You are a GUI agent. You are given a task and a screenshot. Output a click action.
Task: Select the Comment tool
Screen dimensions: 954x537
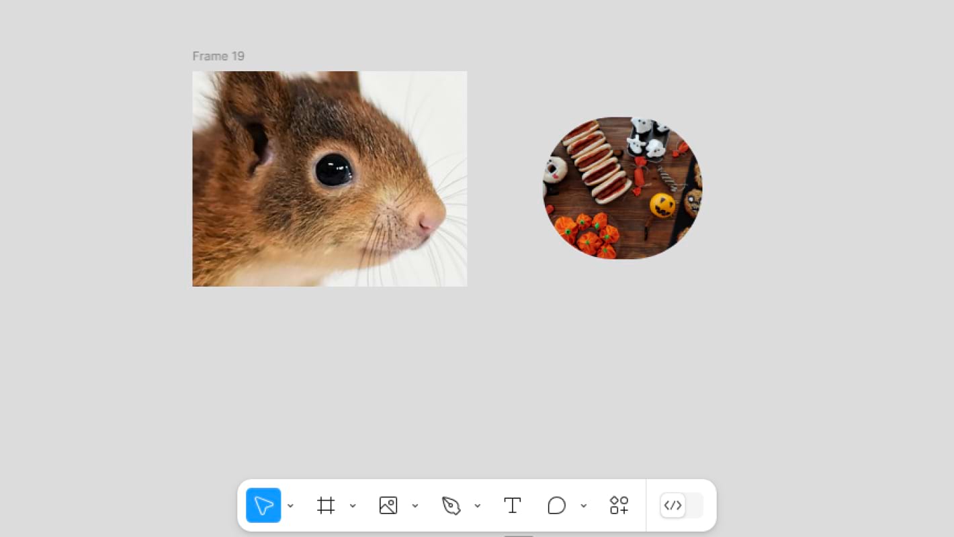[556, 505]
